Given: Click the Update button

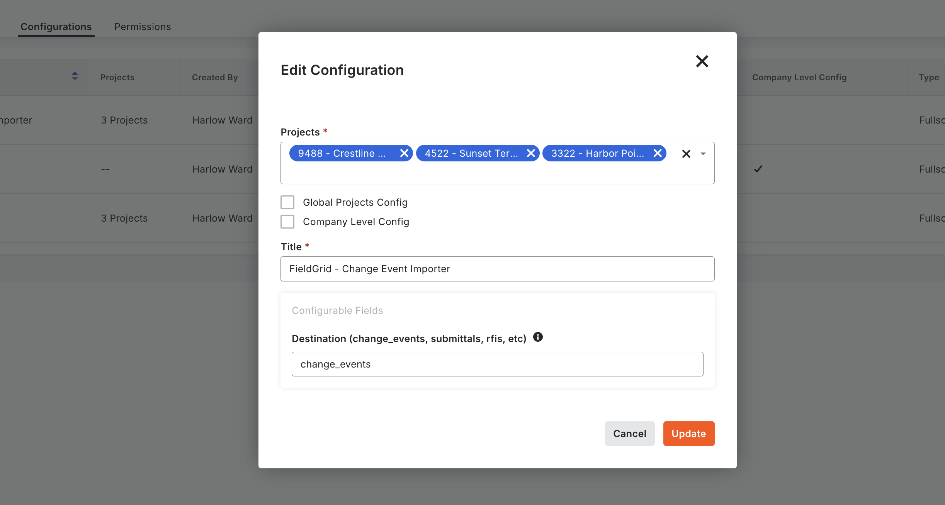Looking at the screenshot, I should [688, 433].
